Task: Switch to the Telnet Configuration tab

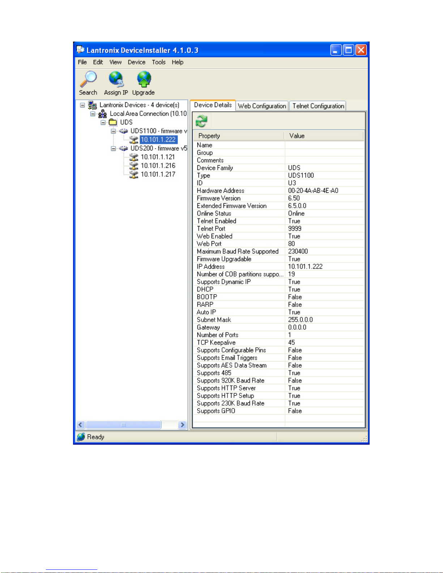Action: click(x=318, y=106)
